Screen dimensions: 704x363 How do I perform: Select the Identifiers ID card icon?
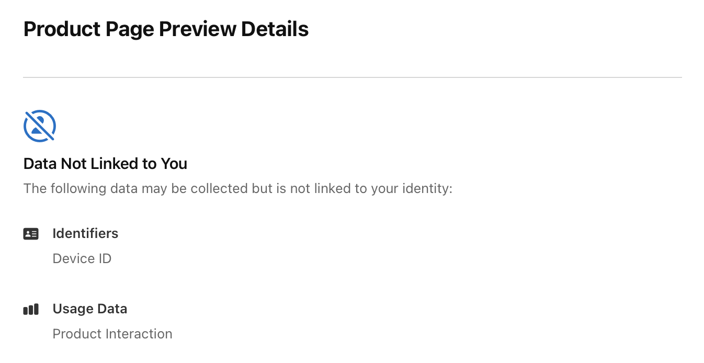pos(31,234)
